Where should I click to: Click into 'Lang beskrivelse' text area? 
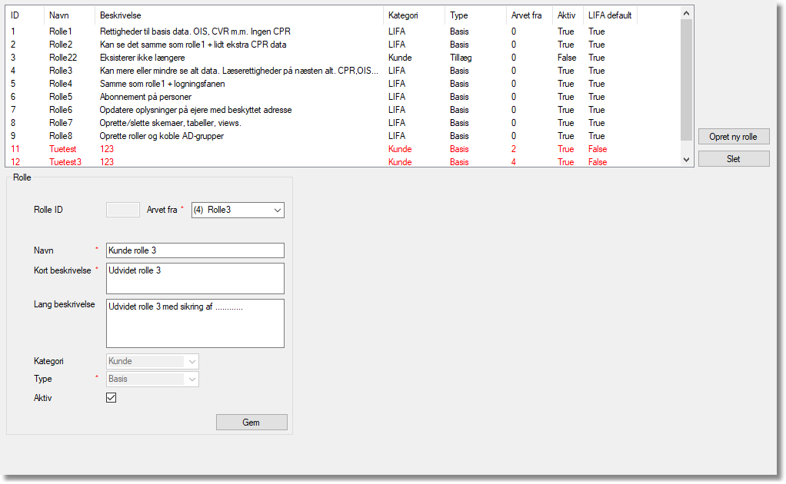(195, 323)
